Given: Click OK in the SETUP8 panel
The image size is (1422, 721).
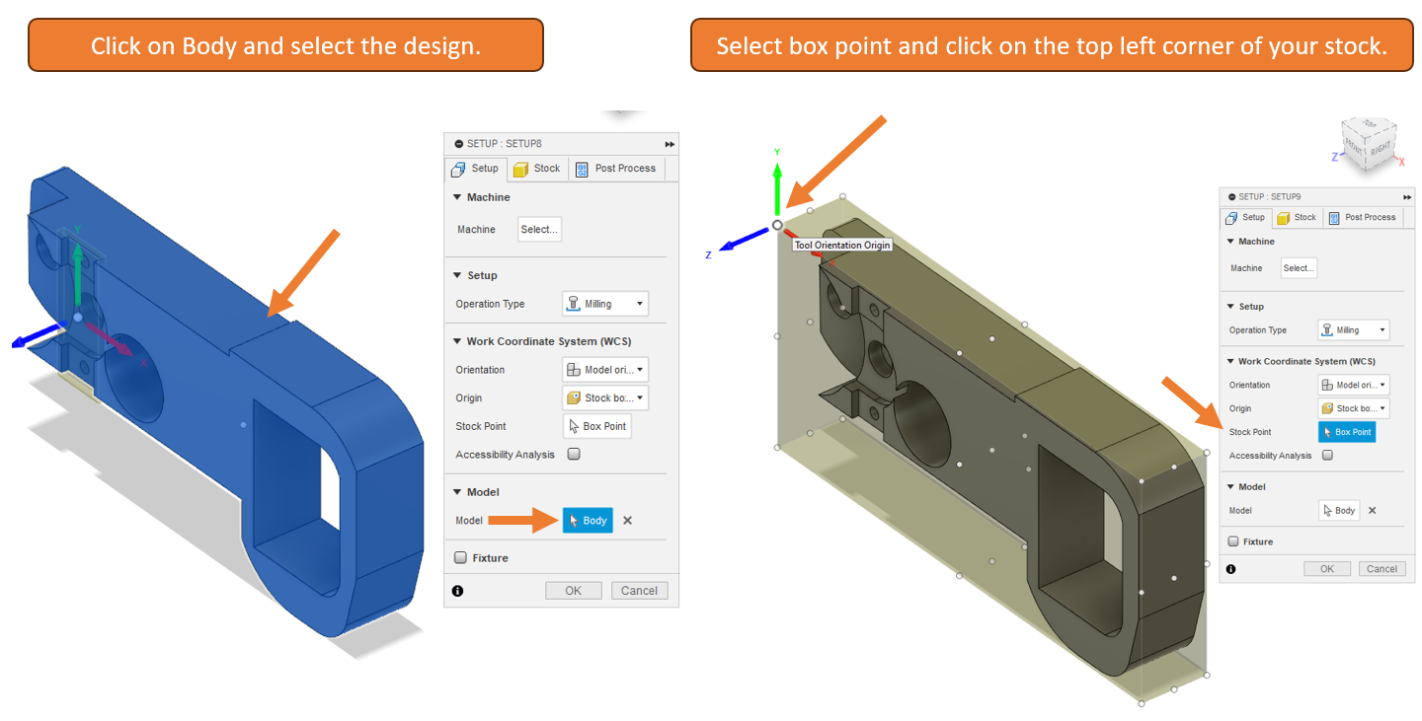Looking at the screenshot, I should [x=574, y=591].
